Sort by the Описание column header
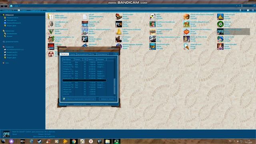The width and height of the screenshot is (256, 144). click(101, 60)
